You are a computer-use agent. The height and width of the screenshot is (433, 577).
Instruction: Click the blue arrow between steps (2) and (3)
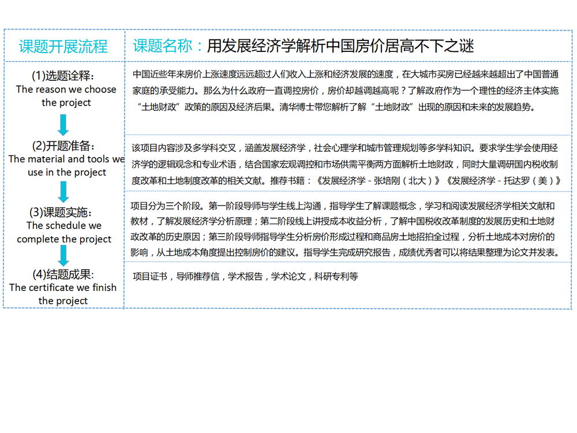(x=63, y=192)
